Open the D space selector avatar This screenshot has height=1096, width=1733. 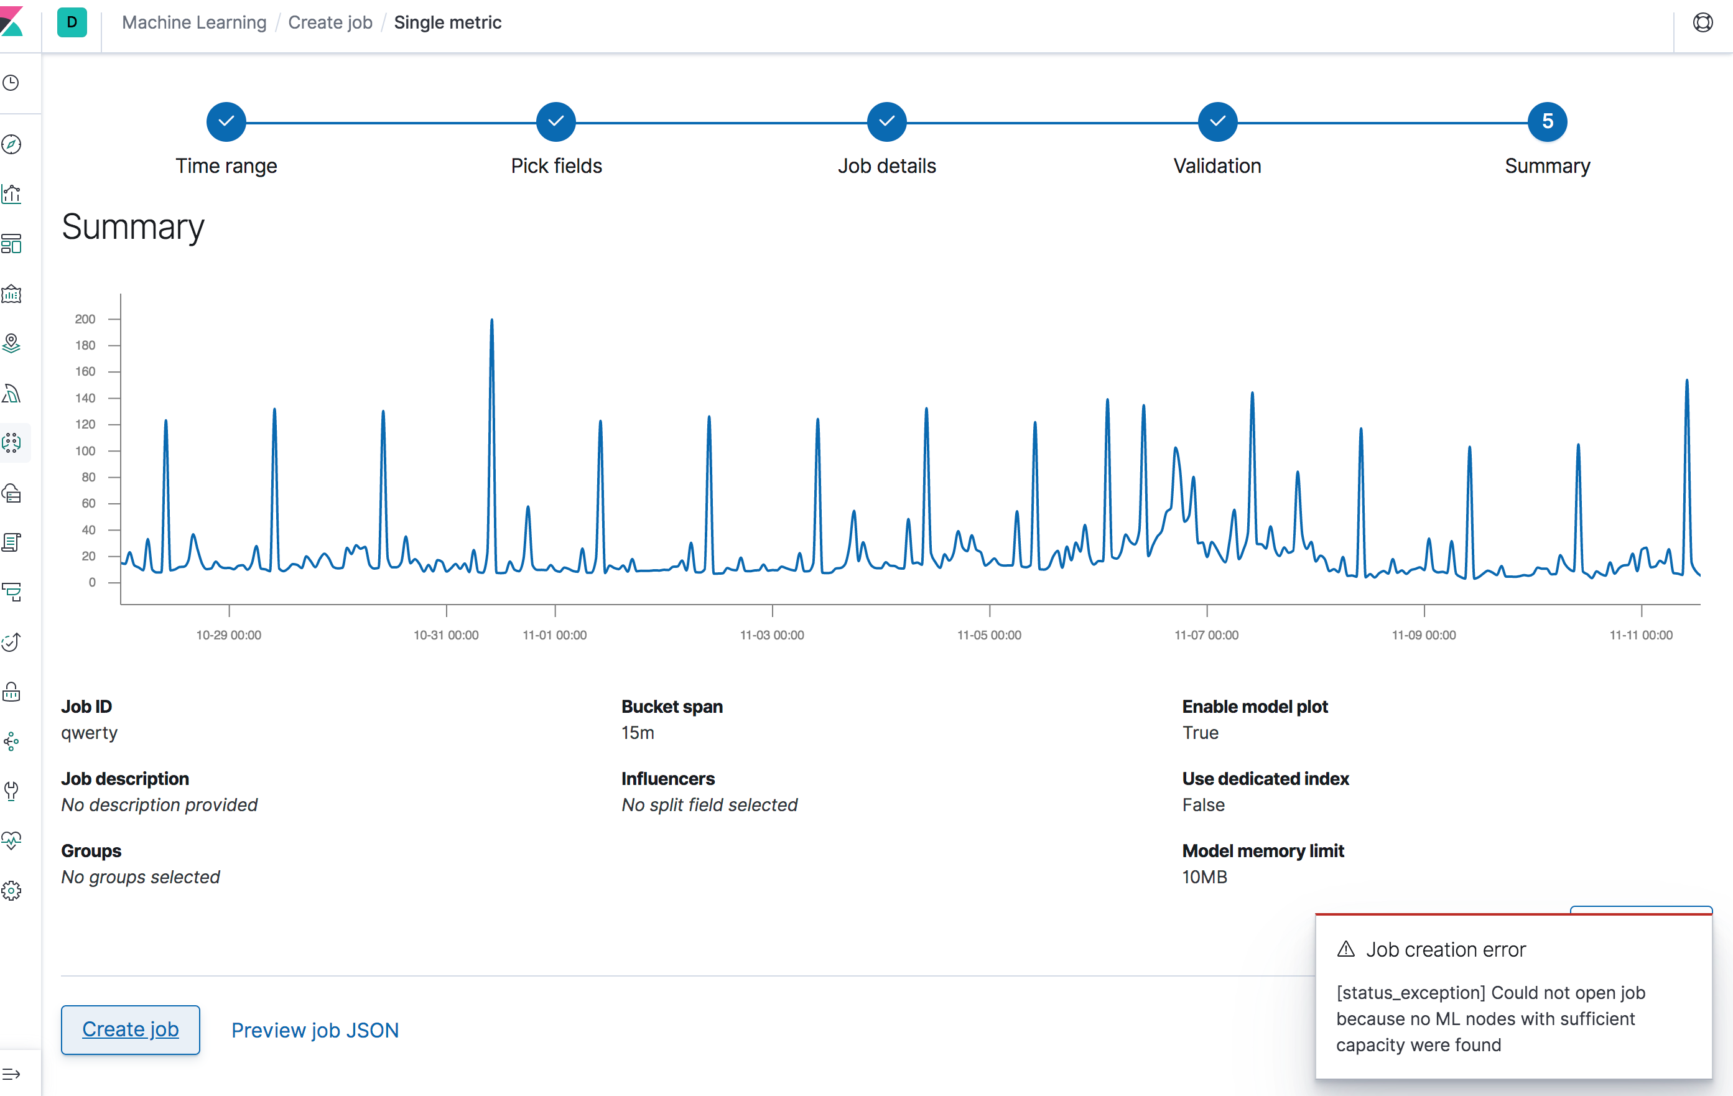72,22
